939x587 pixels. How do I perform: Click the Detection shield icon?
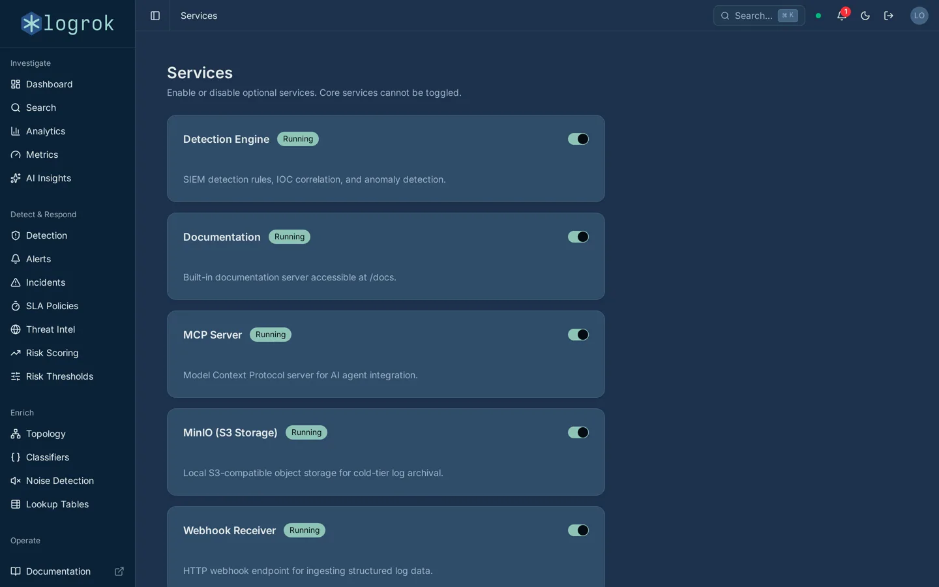pyautogui.click(x=16, y=235)
